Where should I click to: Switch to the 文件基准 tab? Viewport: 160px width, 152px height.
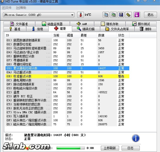pos(19,24)
